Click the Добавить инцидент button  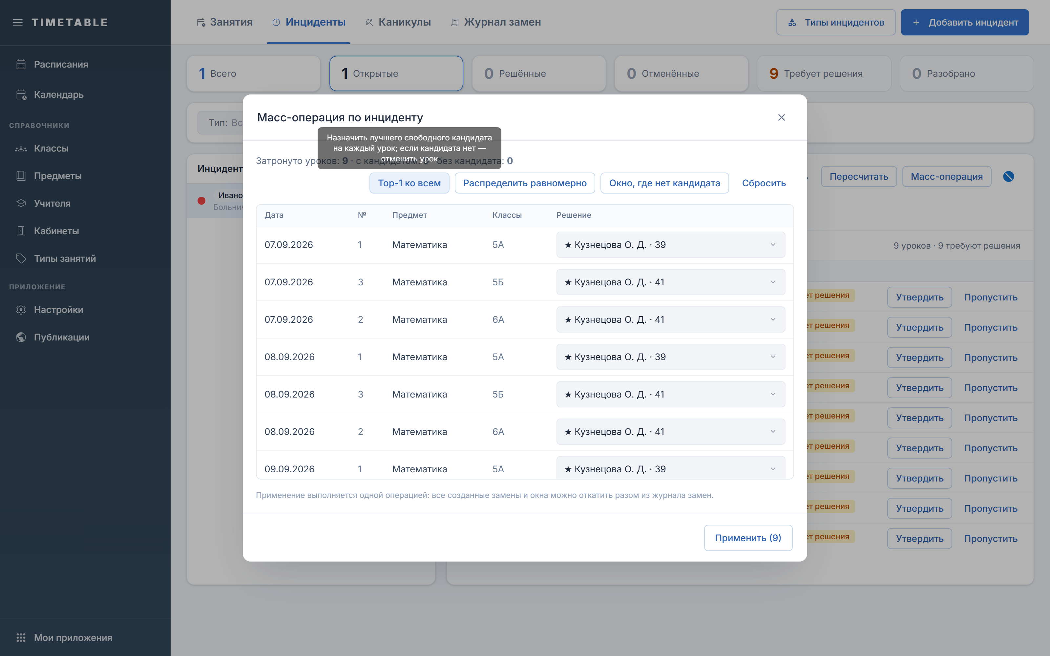965,22
